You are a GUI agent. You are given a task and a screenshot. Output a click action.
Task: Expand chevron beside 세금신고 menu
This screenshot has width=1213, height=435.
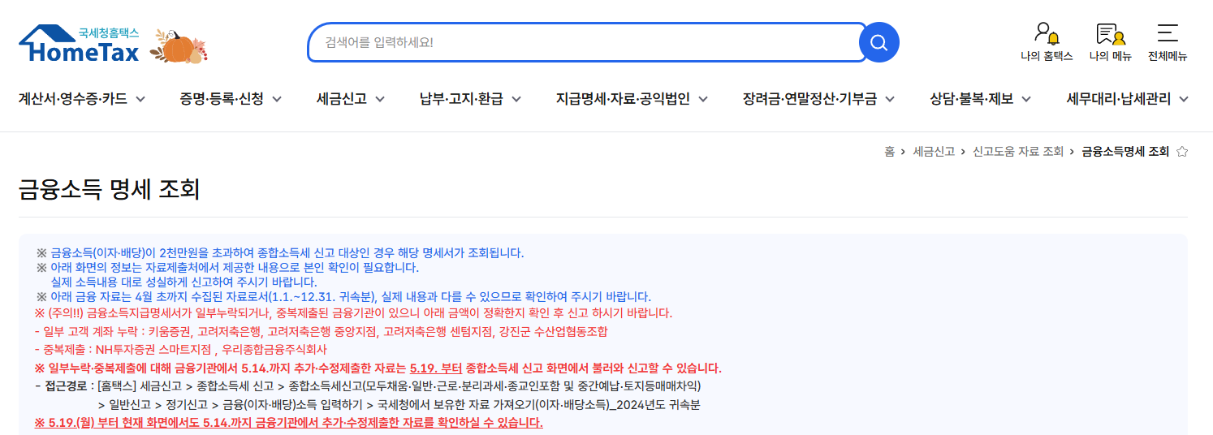coord(380,100)
